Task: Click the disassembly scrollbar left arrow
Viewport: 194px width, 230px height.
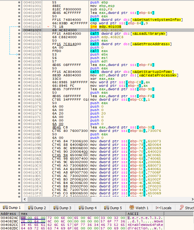Action: coord(25,199)
